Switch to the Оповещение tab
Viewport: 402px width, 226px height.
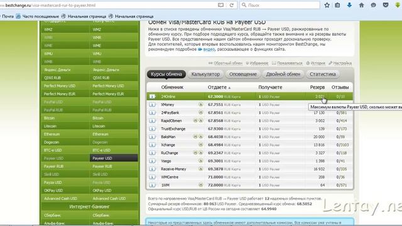(x=243, y=74)
